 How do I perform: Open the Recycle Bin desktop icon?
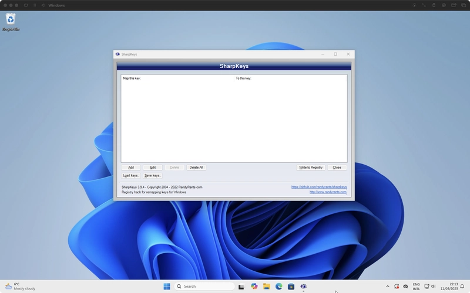11,22
